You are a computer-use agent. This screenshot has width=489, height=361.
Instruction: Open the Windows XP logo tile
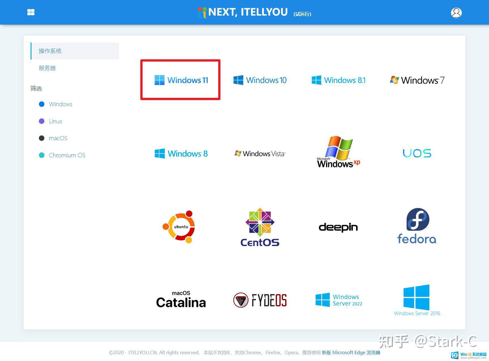pos(339,152)
